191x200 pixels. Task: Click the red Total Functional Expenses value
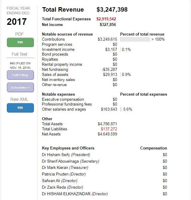(x=106, y=19)
